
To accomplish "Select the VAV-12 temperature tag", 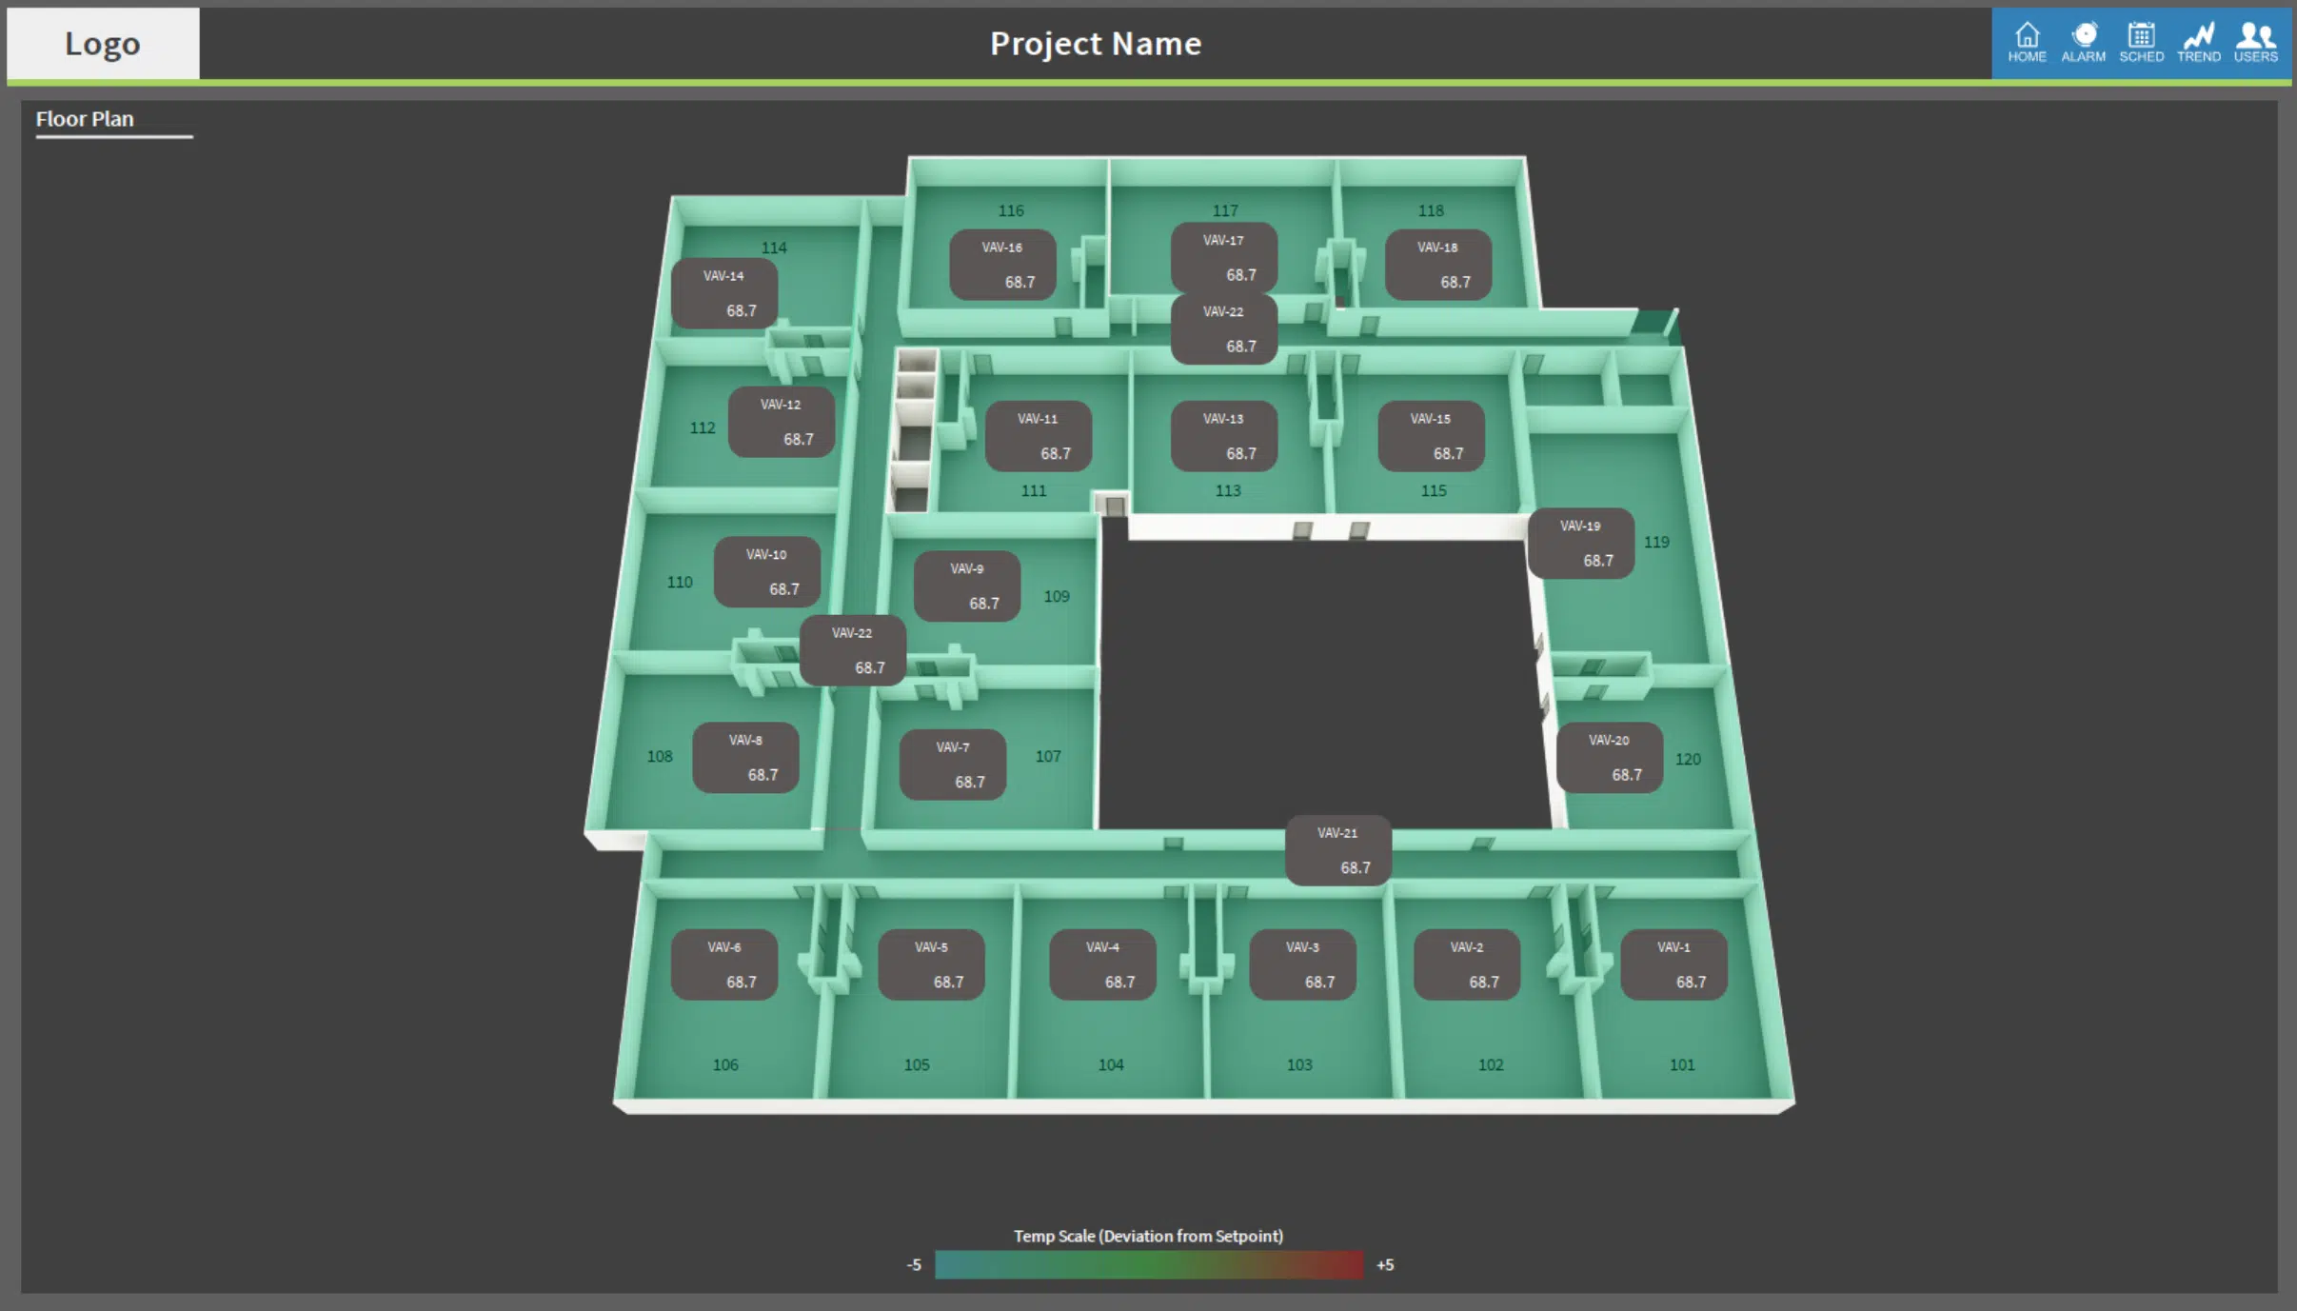I will tap(782, 421).
